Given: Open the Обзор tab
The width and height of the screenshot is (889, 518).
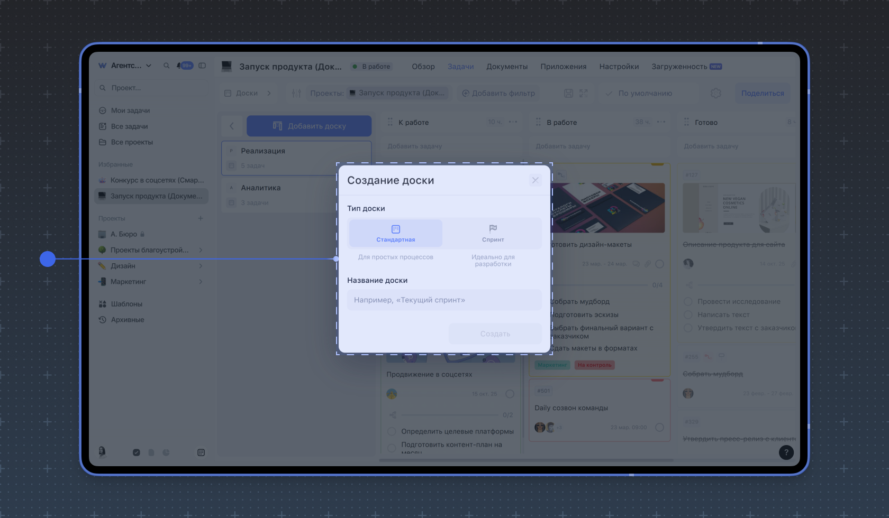Looking at the screenshot, I should [423, 67].
